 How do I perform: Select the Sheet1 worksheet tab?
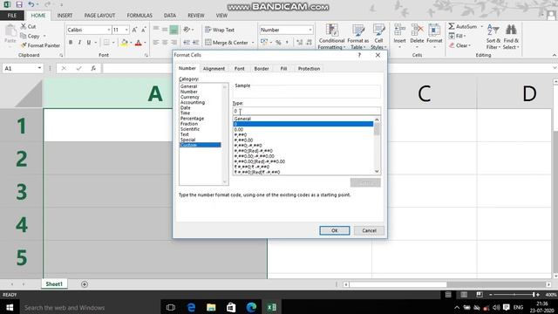click(x=54, y=284)
